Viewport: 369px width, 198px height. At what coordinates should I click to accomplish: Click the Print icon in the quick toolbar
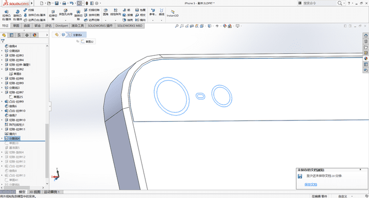(64, 3)
